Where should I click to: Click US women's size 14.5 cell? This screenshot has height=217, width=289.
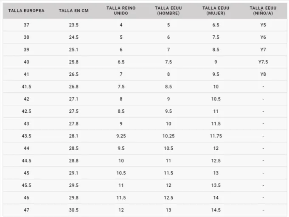tap(216, 210)
